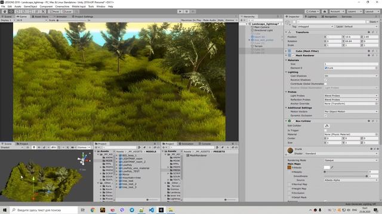Toggle the Stats overlay in Game view

[220, 20]
